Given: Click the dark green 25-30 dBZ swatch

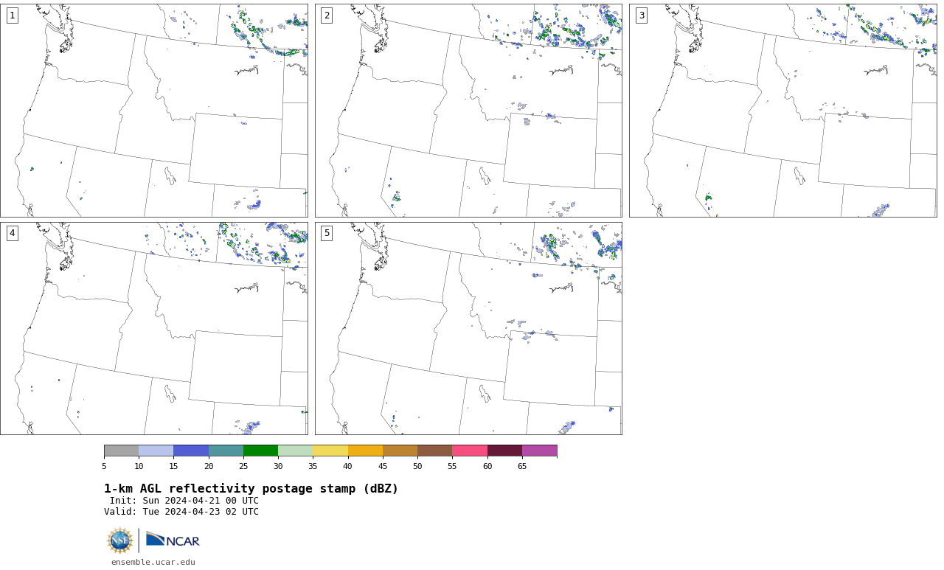Looking at the screenshot, I should pyautogui.click(x=260, y=451).
